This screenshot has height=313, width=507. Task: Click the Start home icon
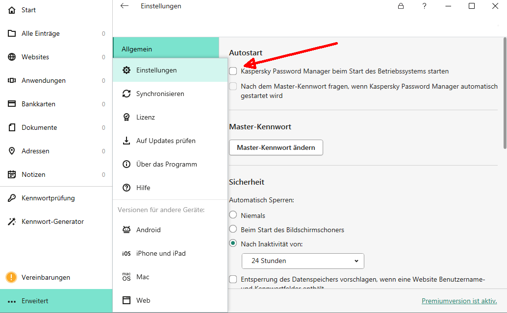click(12, 10)
